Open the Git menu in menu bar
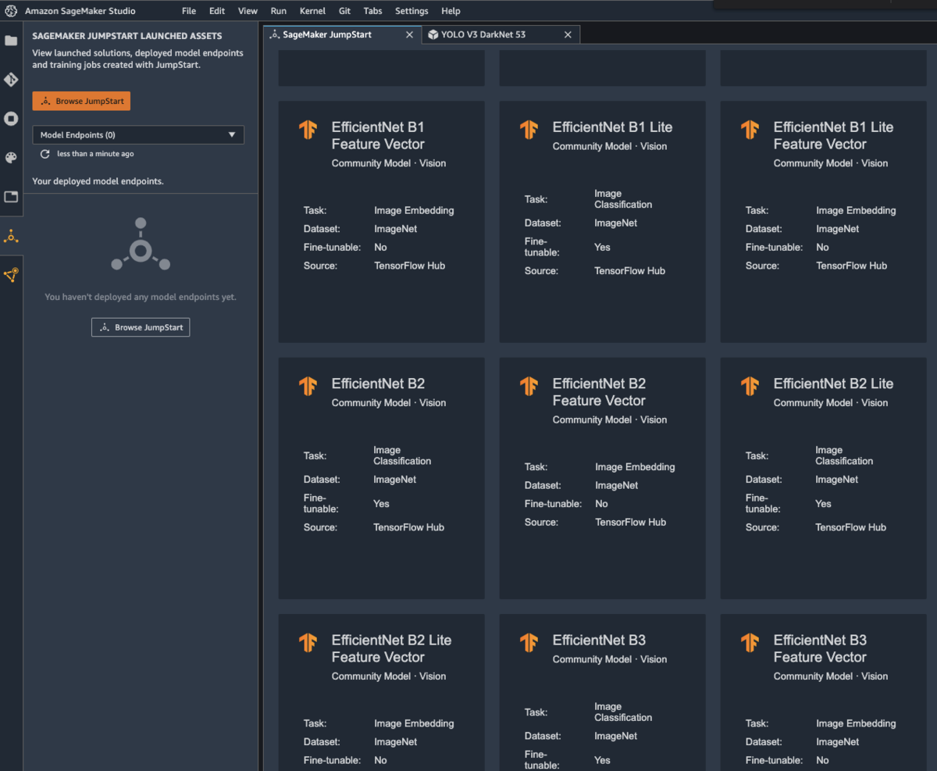 click(x=344, y=11)
